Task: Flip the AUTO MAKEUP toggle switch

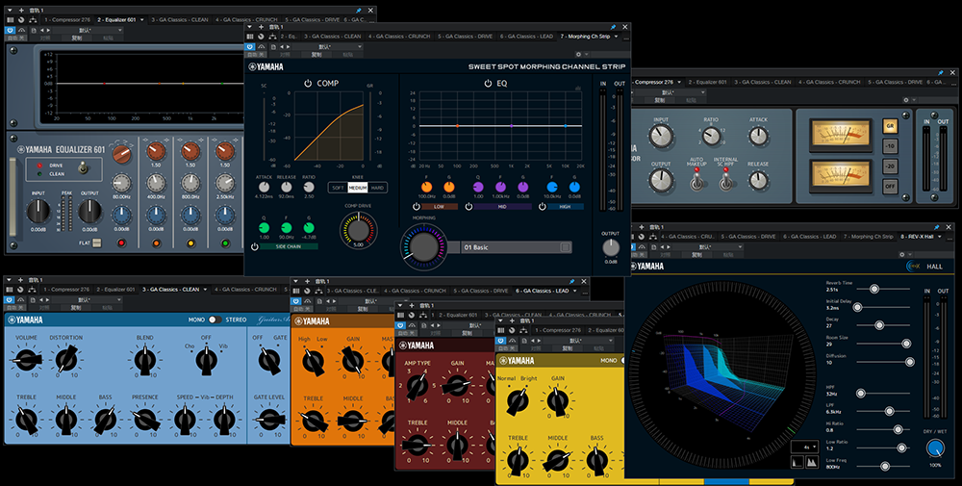Action: click(696, 182)
